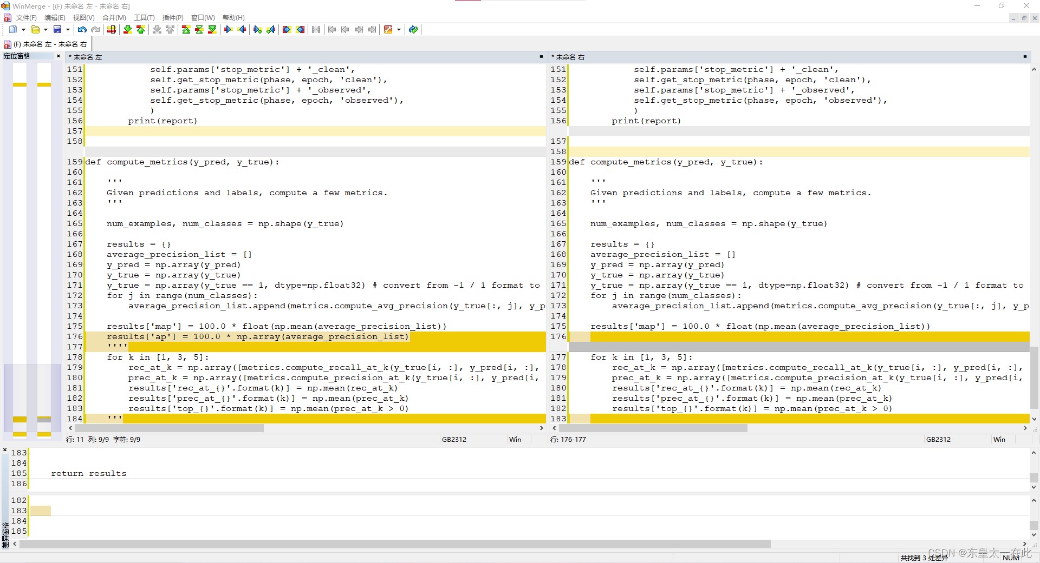Click Copy All to Right icon
The image size is (1040, 563).
(x=287, y=30)
